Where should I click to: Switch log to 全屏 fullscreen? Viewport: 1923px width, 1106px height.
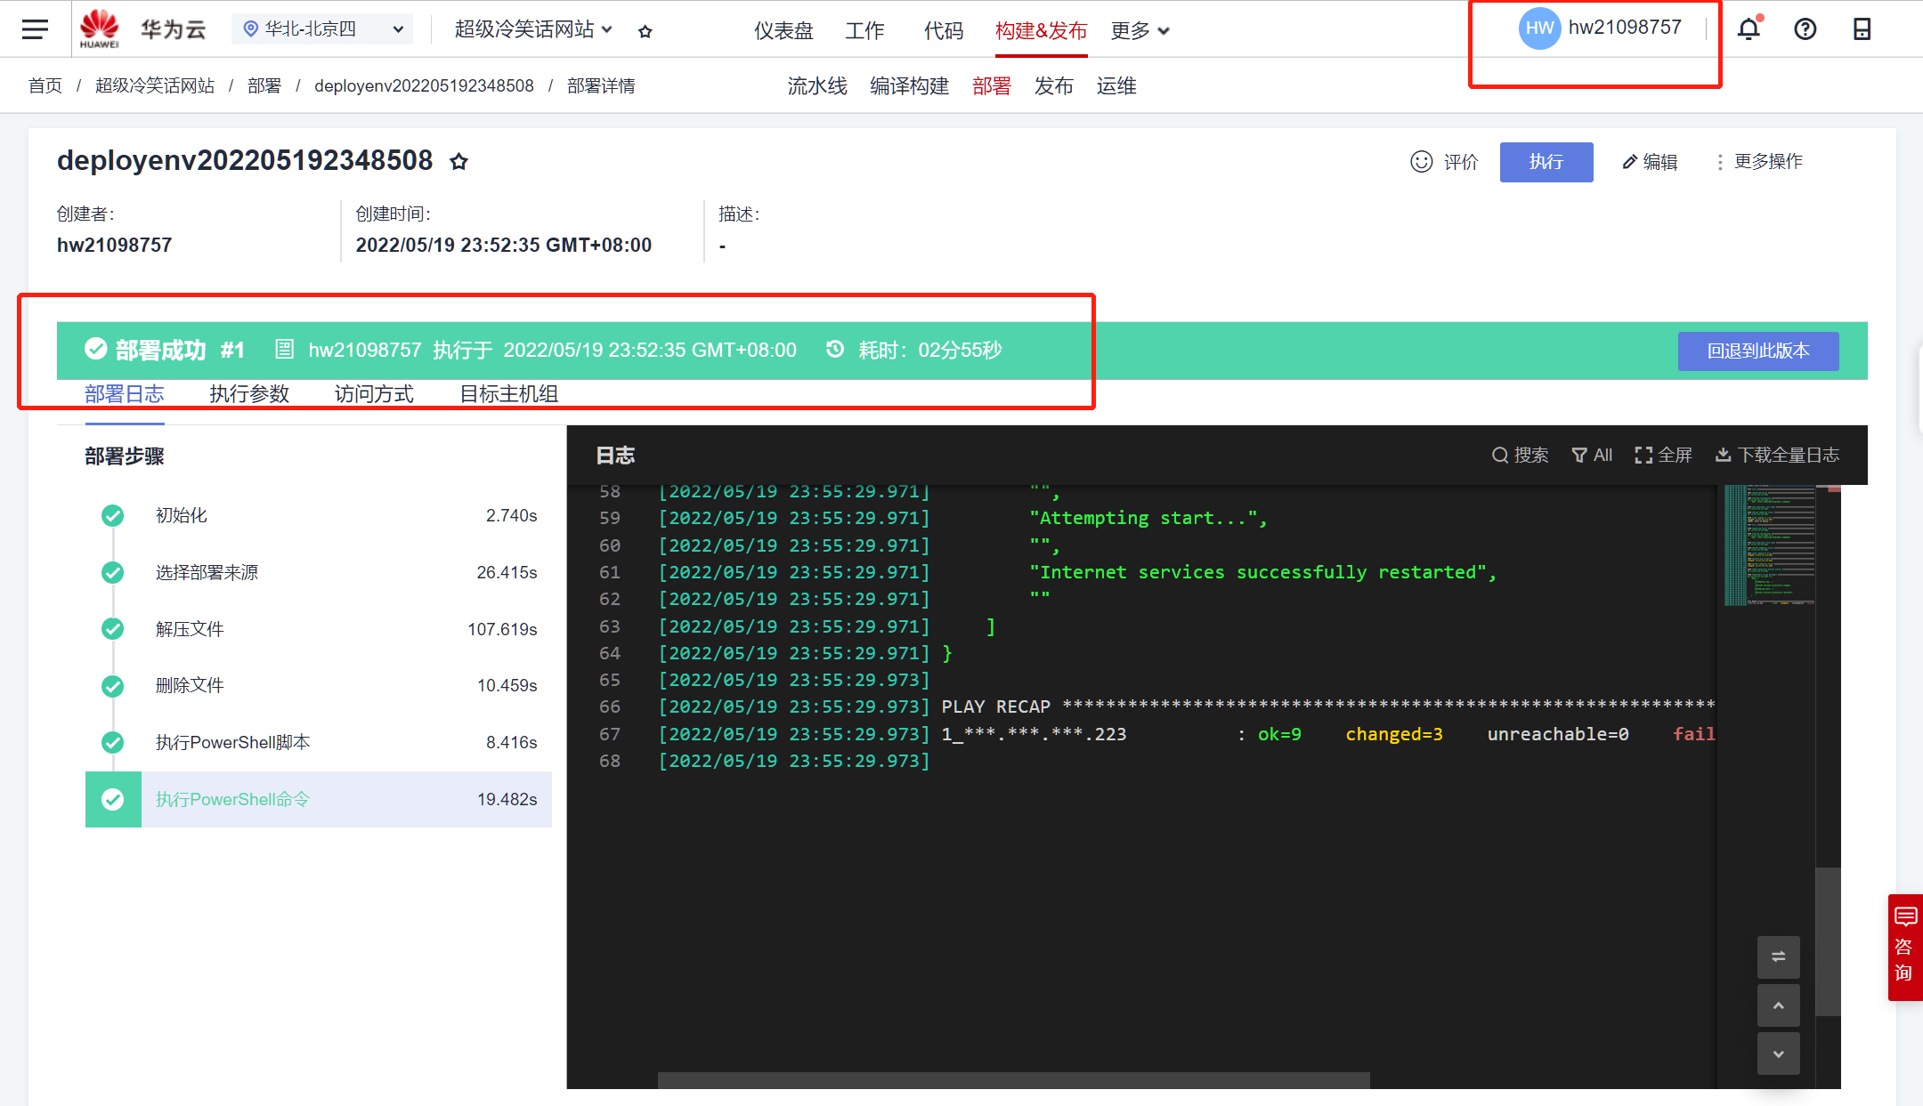(1663, 456)
